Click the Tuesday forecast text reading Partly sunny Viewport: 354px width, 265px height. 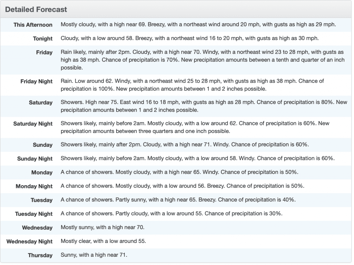pyautogui.click(x=178, y=200)
